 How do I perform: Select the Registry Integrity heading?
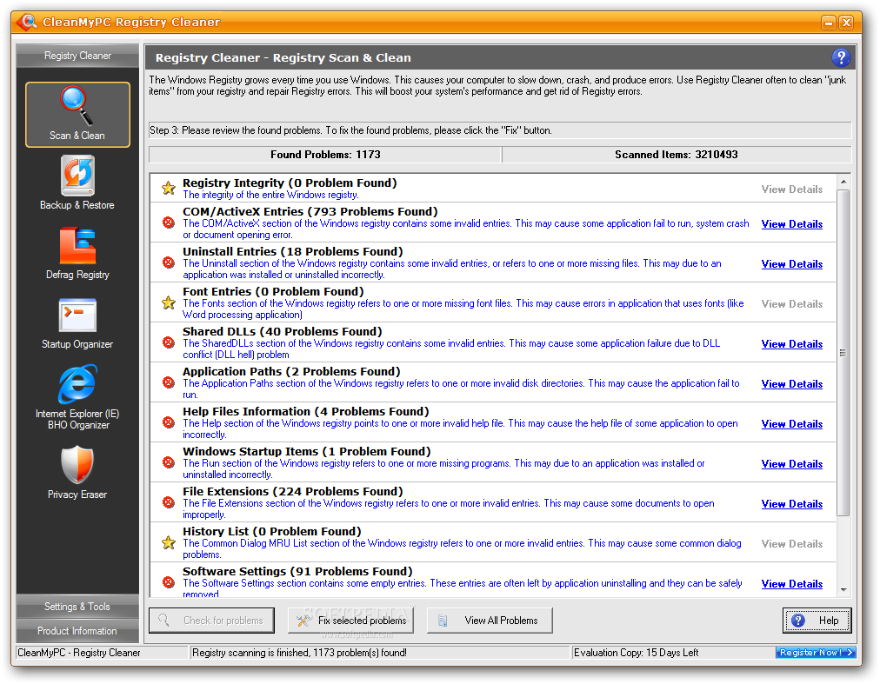coord(290,183)
